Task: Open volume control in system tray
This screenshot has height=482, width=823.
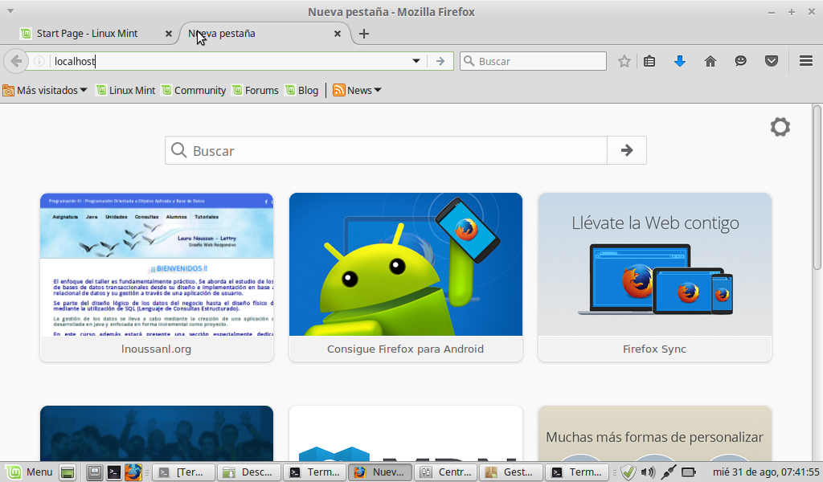Action: 648,472
